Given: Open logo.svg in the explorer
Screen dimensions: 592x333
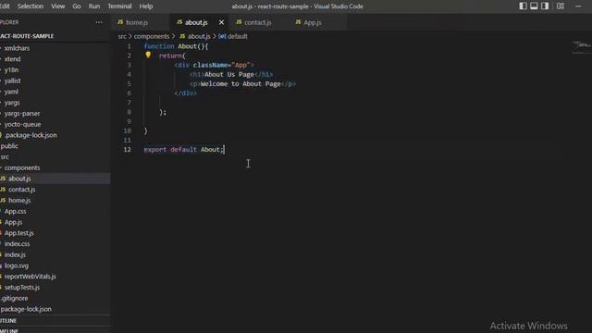Looking at the screenshot, I should pos(17,265).
